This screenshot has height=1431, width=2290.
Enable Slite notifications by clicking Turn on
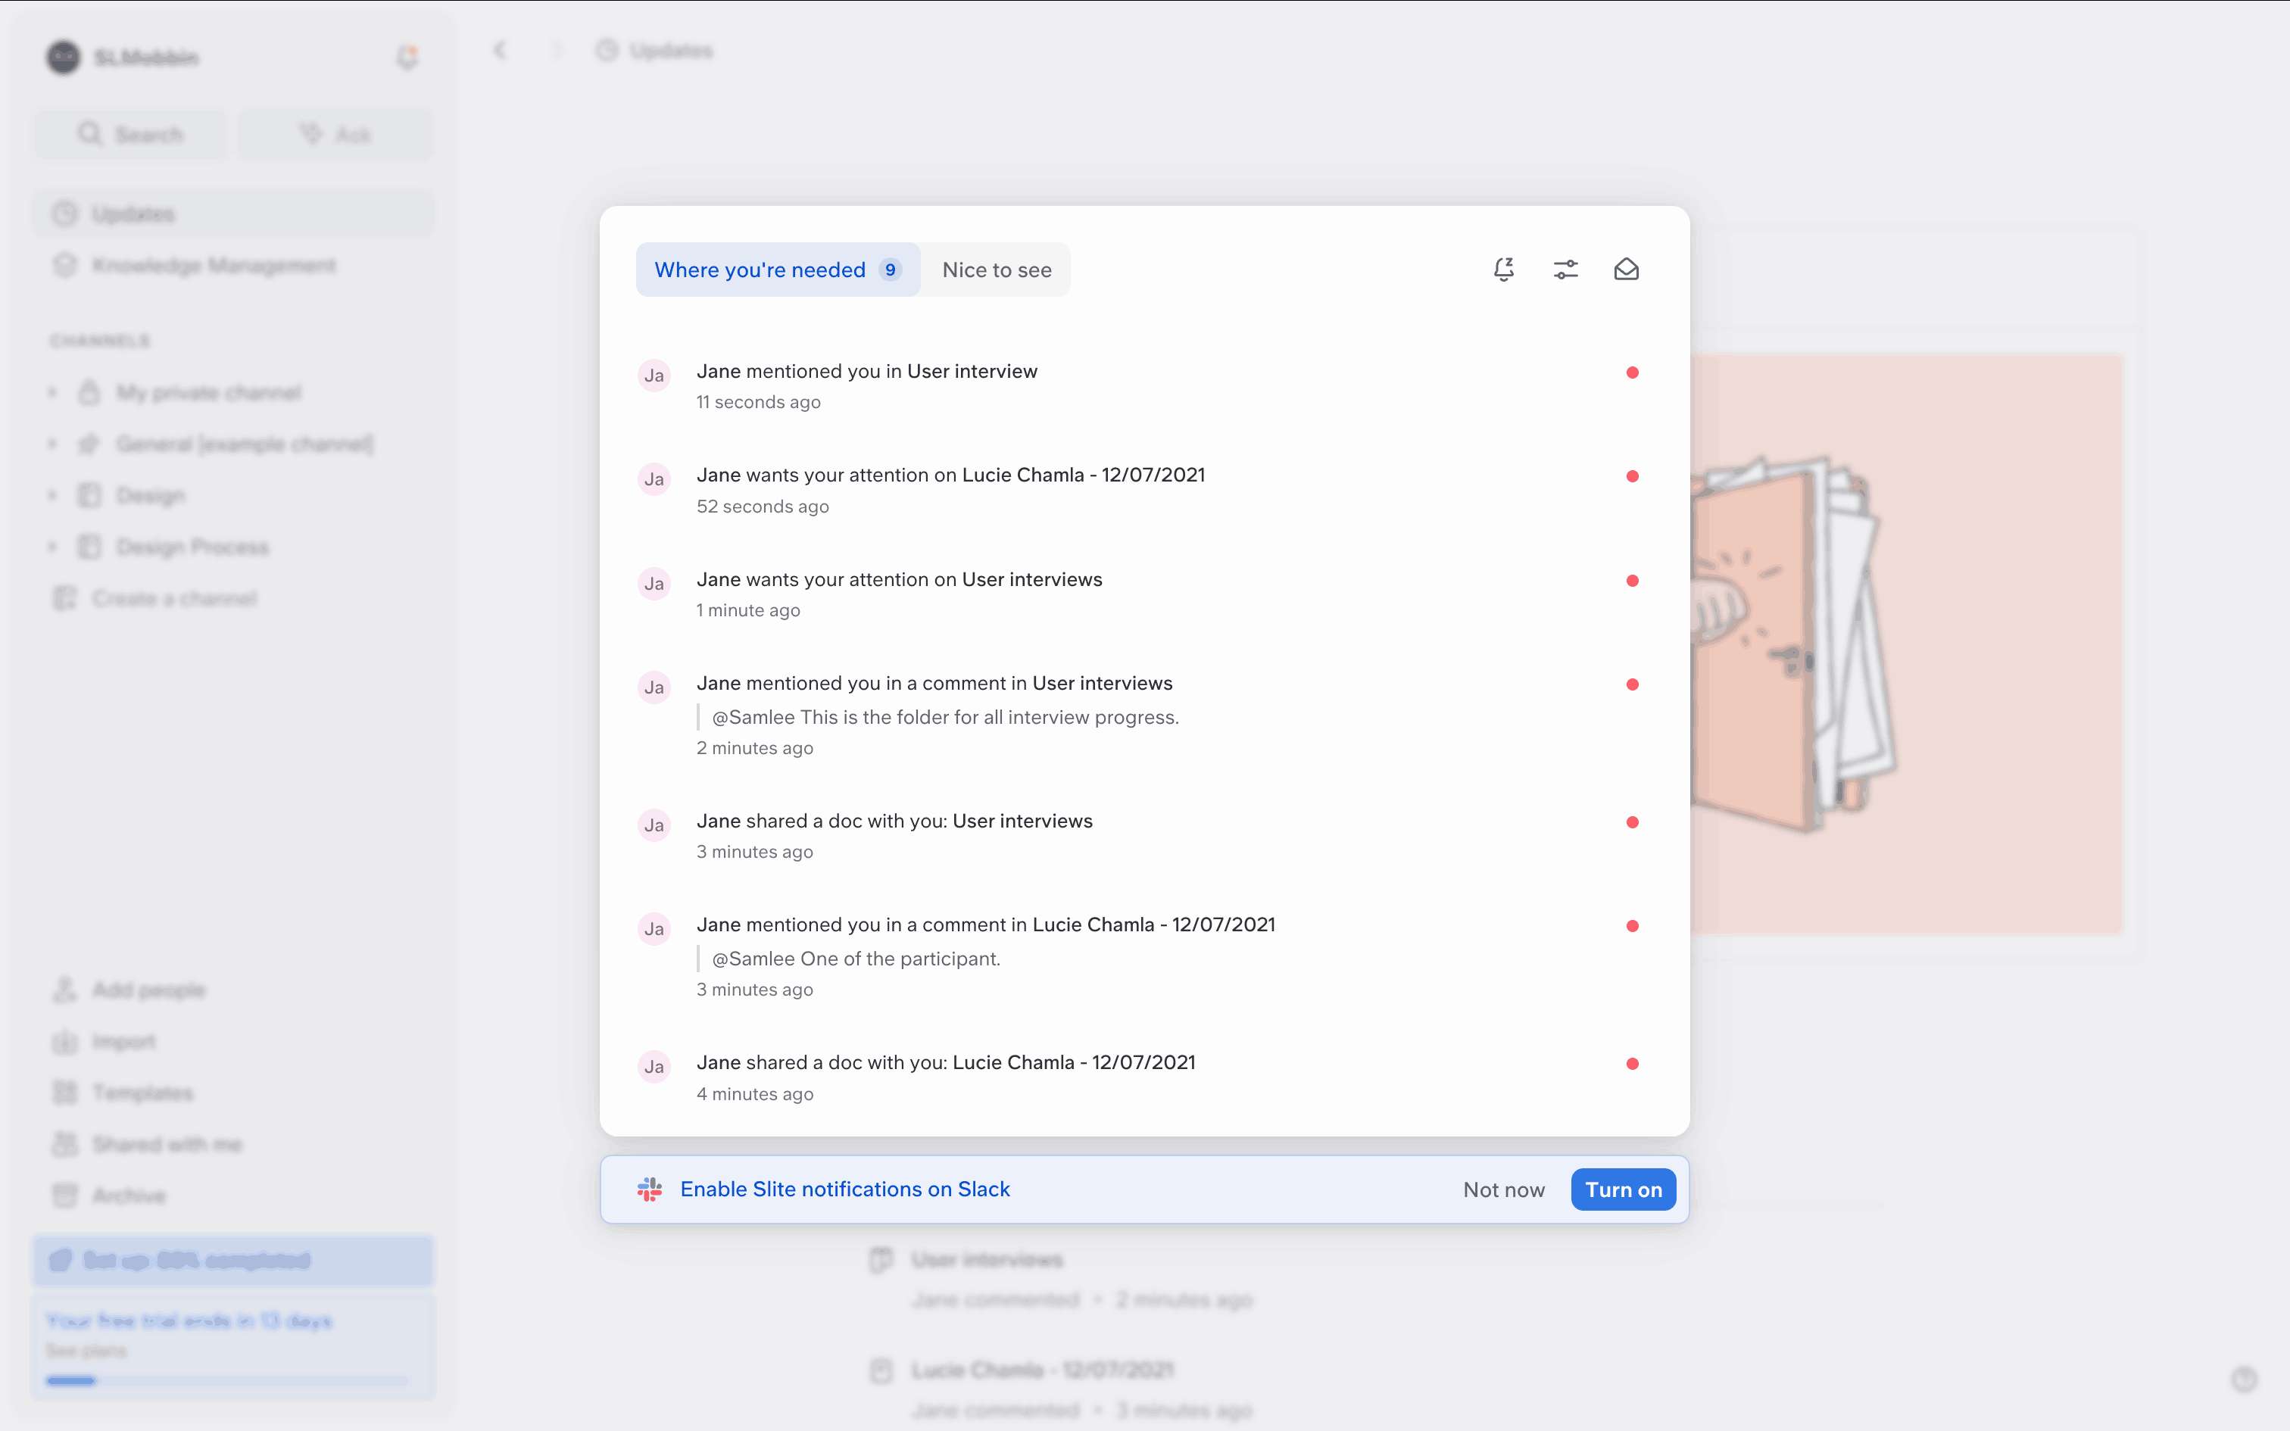pyautogui.click(x=1622, y=1189)
